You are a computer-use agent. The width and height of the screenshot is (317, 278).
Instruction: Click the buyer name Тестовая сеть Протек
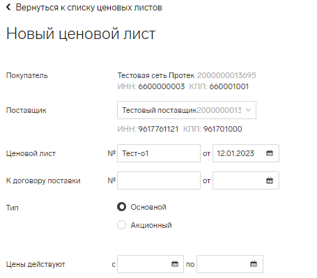tap(156, 75)
